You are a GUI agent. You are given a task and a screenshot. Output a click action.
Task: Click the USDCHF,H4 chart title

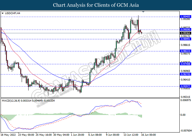pos(12,13)
